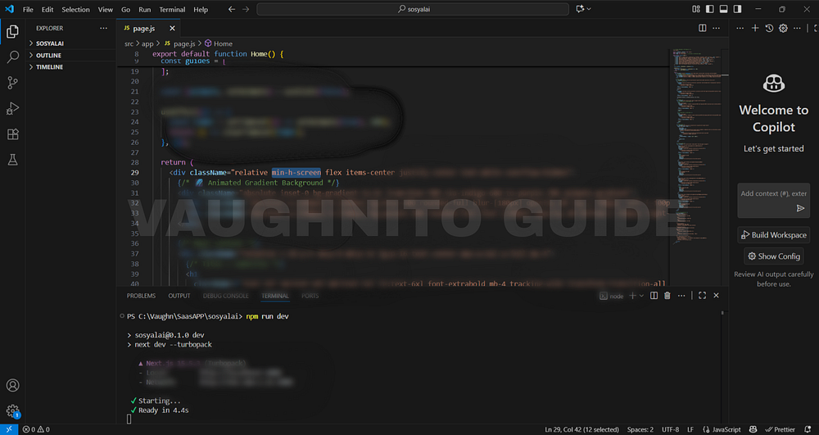Toggle the secondary side bar visibility
The width and height of the screenshot is (819, 435).
click(737, 9)
